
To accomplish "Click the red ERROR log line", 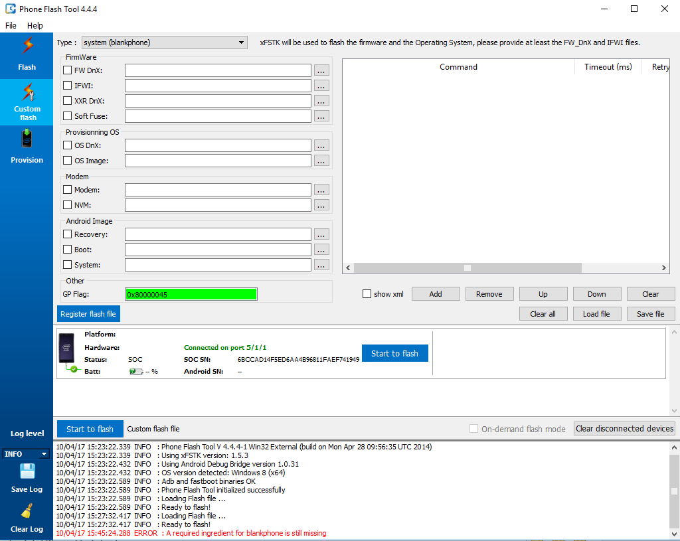I will [x=191, y=533].
